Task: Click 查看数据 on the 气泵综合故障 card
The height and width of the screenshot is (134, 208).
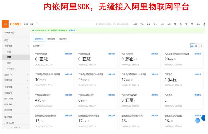Action: click(x=111, y=54)
